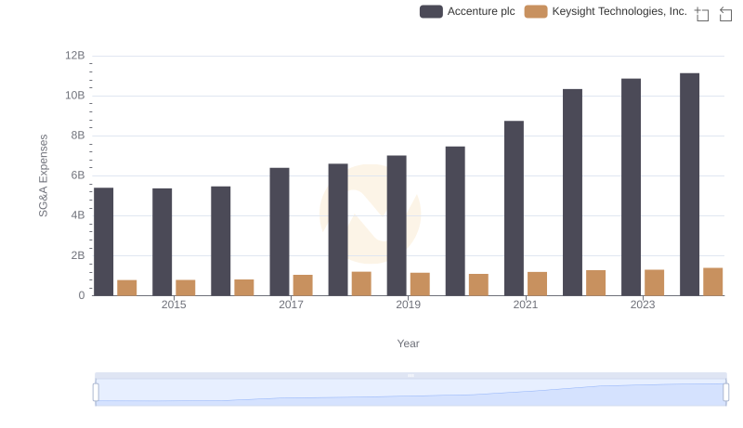Toggle the Keysight Technologies legend swatch
The height and width of the screenshot is (428, 743).
coord(536,11)
